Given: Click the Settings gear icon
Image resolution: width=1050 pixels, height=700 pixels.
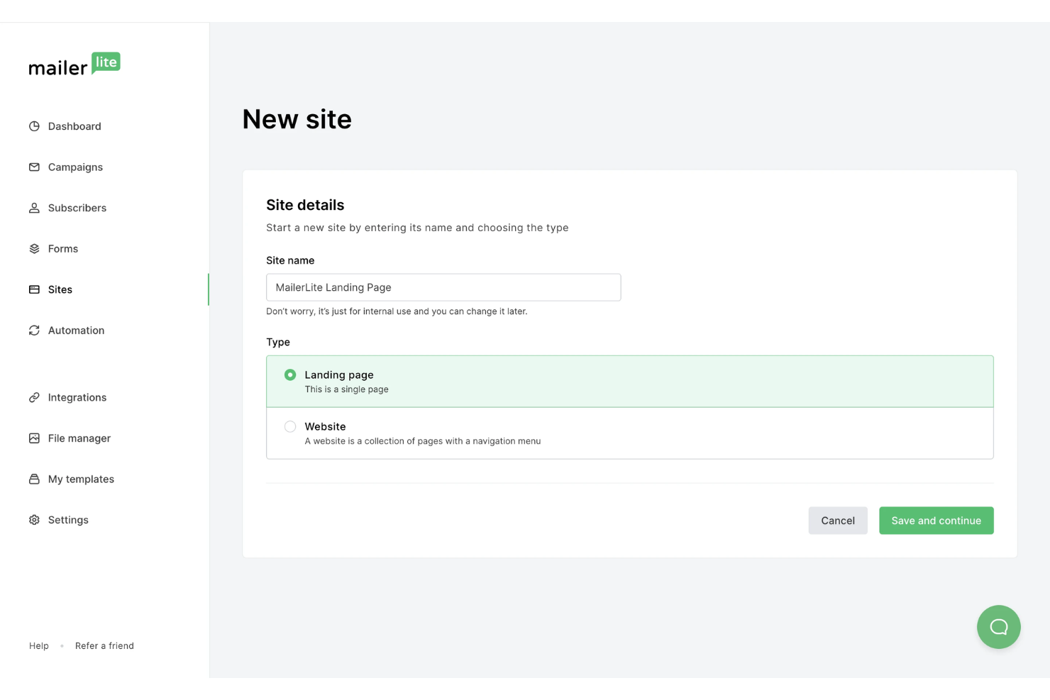Looking at the screenshot, I should tap(34, 519).
